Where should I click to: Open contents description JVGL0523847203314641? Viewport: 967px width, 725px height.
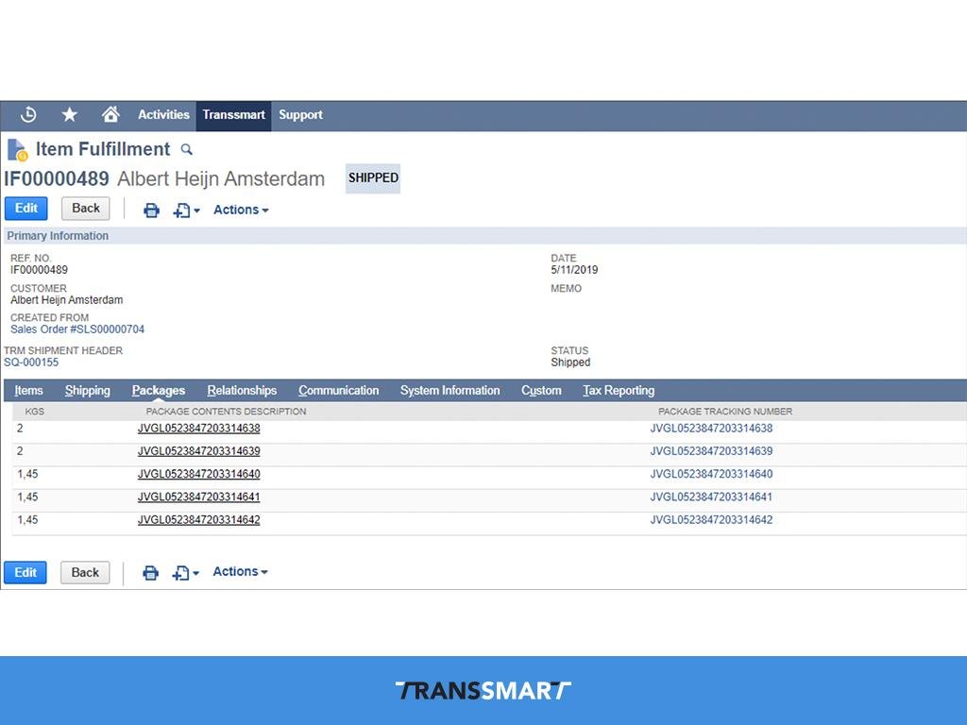pos(198,497)
